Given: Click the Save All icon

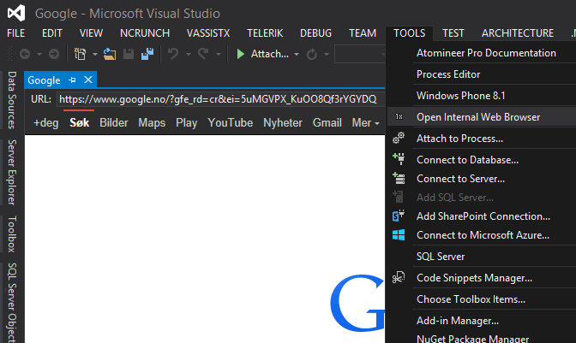Looking at the screenshot, I should (147, 54).
